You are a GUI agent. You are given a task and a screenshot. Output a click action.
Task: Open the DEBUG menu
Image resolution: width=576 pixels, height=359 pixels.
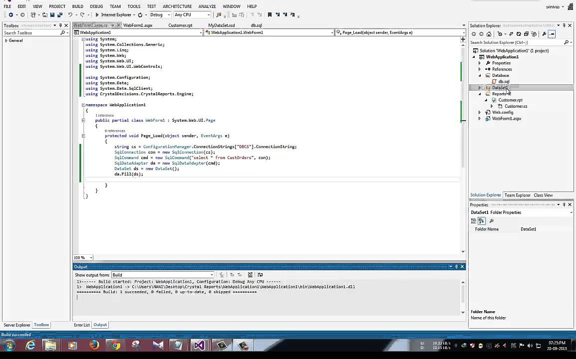pos(97,6)
